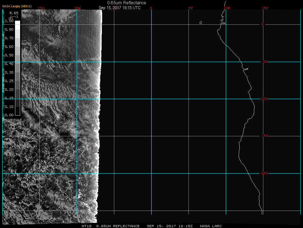Click the 'SEP 15, 2017 18:15Z' footer text
This screenshot has height=228, width=303.
[170, 226]
